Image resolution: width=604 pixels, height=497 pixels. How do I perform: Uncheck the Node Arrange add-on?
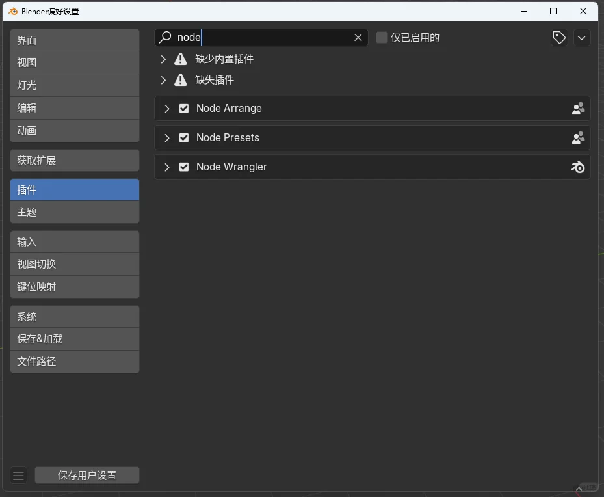pos(184,109)
